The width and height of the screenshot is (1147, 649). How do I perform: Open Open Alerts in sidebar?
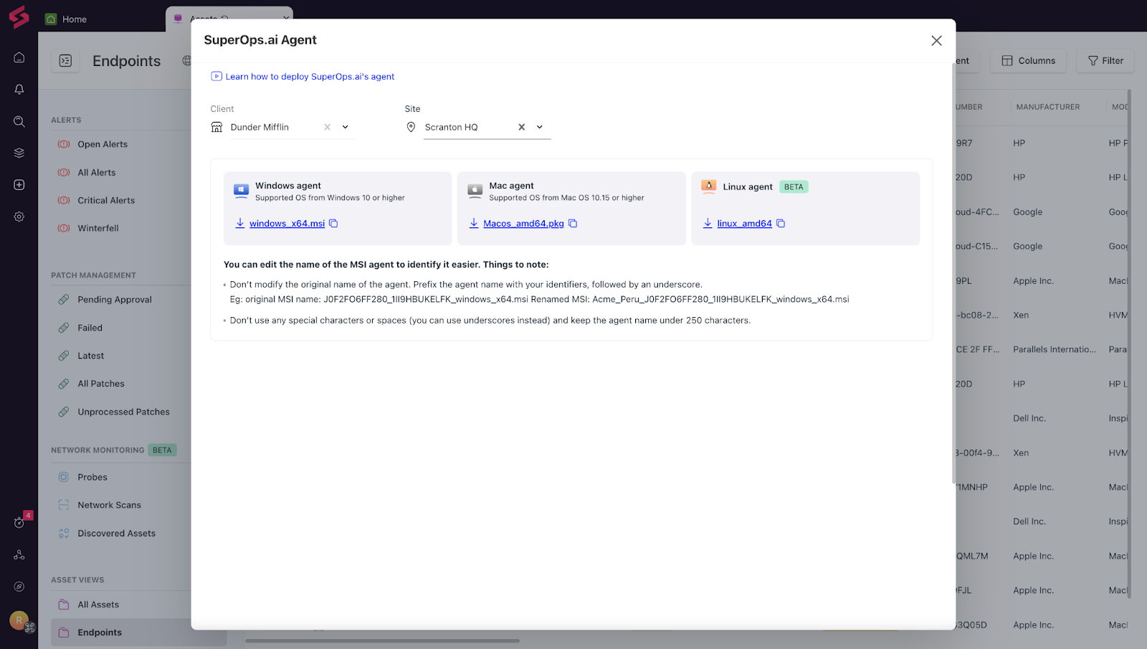tap(103, 144)
